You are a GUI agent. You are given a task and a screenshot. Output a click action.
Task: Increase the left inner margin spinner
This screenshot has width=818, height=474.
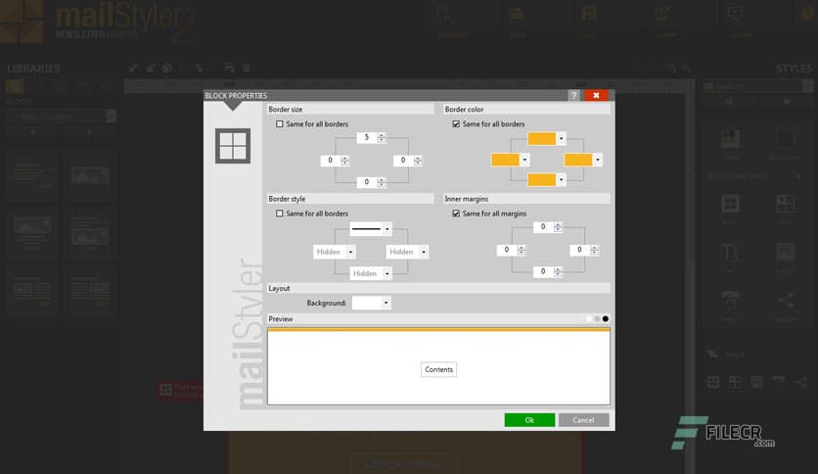point(522,248)
